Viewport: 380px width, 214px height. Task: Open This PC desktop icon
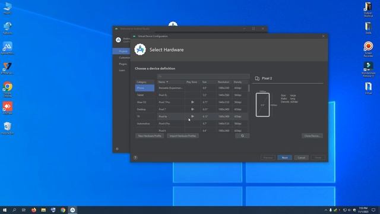[8, 8]
